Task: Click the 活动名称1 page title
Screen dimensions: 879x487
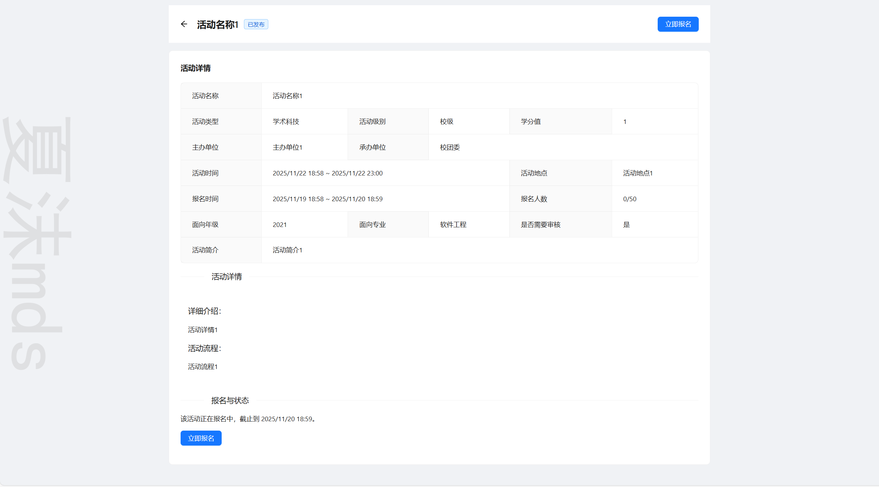Action: coord(217,24)
